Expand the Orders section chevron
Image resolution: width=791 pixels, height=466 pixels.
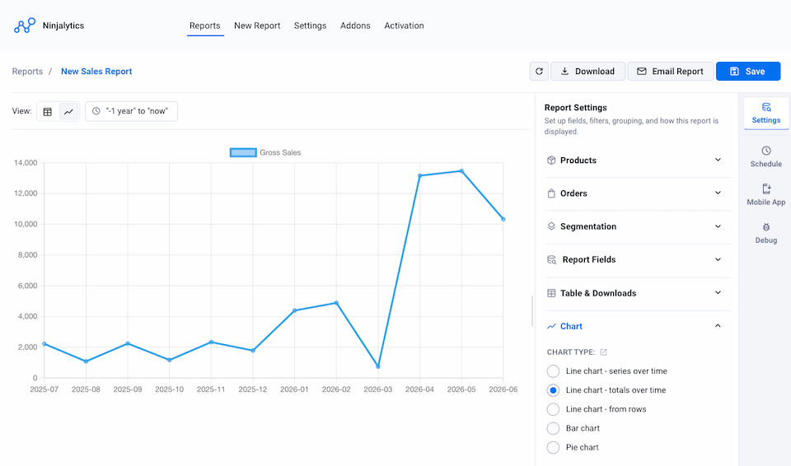tap(718, 193)
